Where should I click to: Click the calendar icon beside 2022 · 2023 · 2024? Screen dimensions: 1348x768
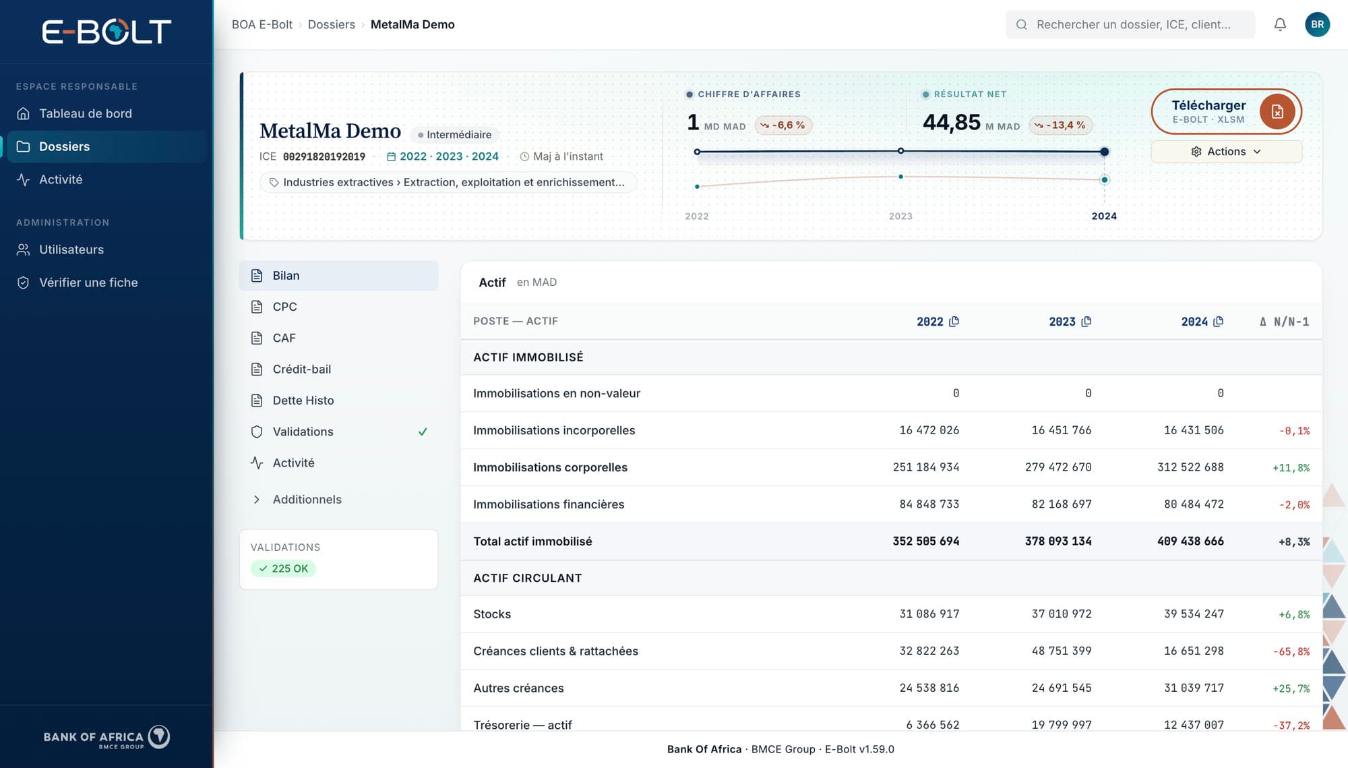(x=391, y=156)
